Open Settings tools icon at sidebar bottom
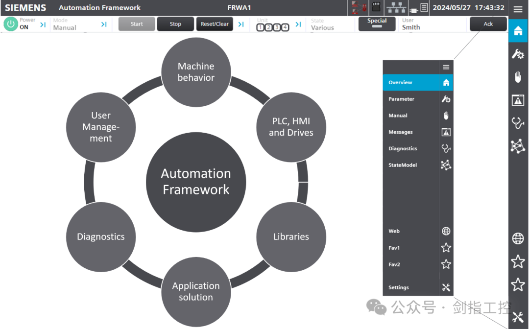The height and width of the screenshot is (329, 529). coord(518,317)
